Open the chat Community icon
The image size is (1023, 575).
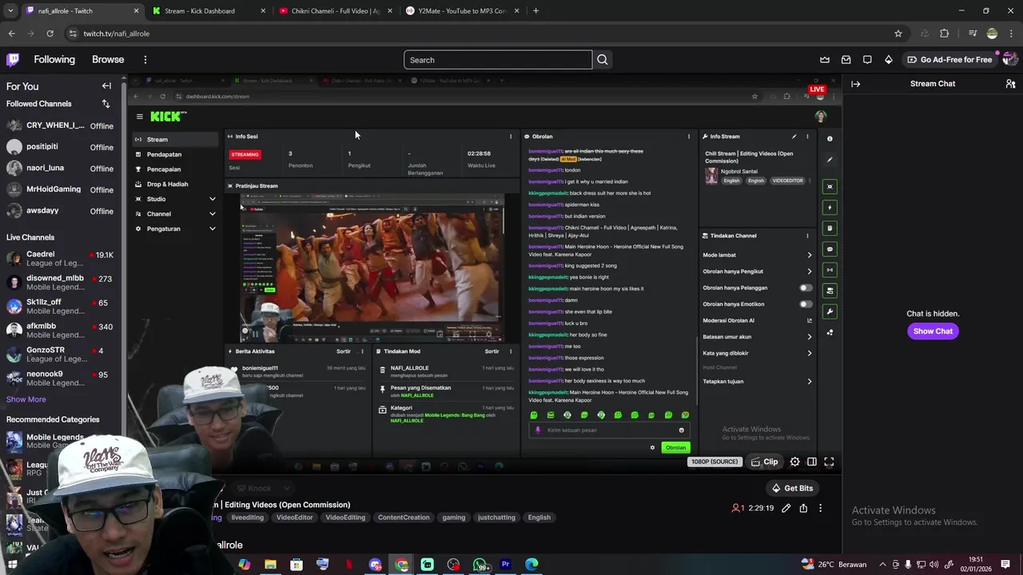coord(1010,84)
